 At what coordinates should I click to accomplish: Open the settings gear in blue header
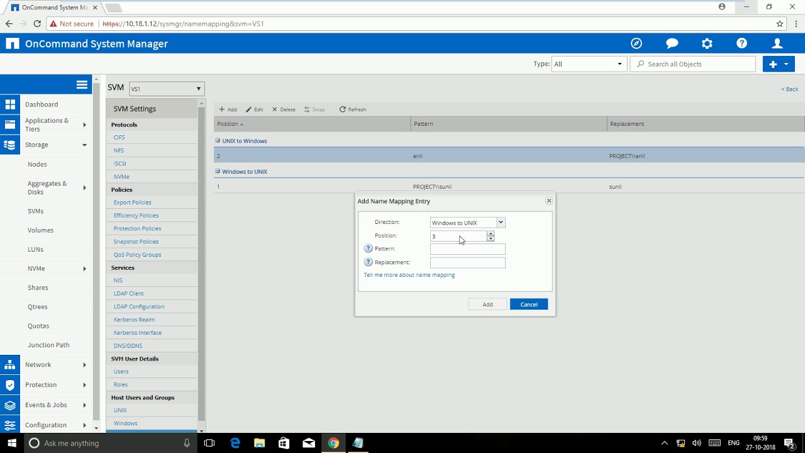(x=707, y=43)
